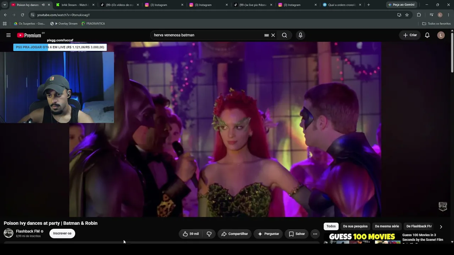Select the Da mesma série chip
The image size is (454, 255).
tap(387, 226)
